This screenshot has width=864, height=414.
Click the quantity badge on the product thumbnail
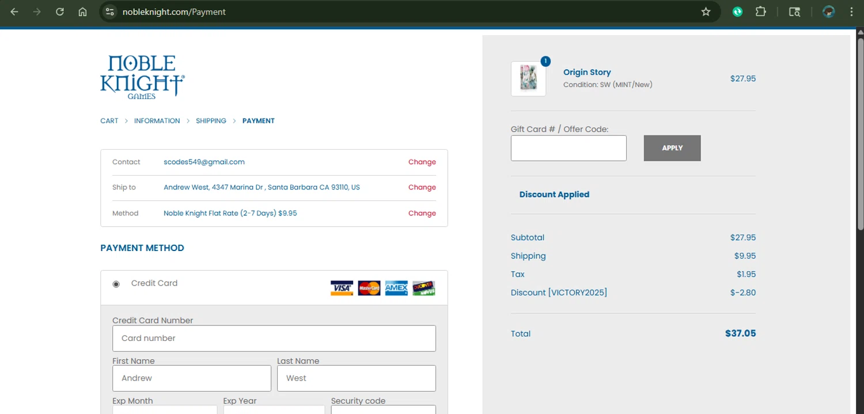[545, 61]
